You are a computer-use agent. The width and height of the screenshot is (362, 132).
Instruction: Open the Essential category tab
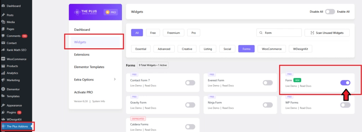point(141,49)
